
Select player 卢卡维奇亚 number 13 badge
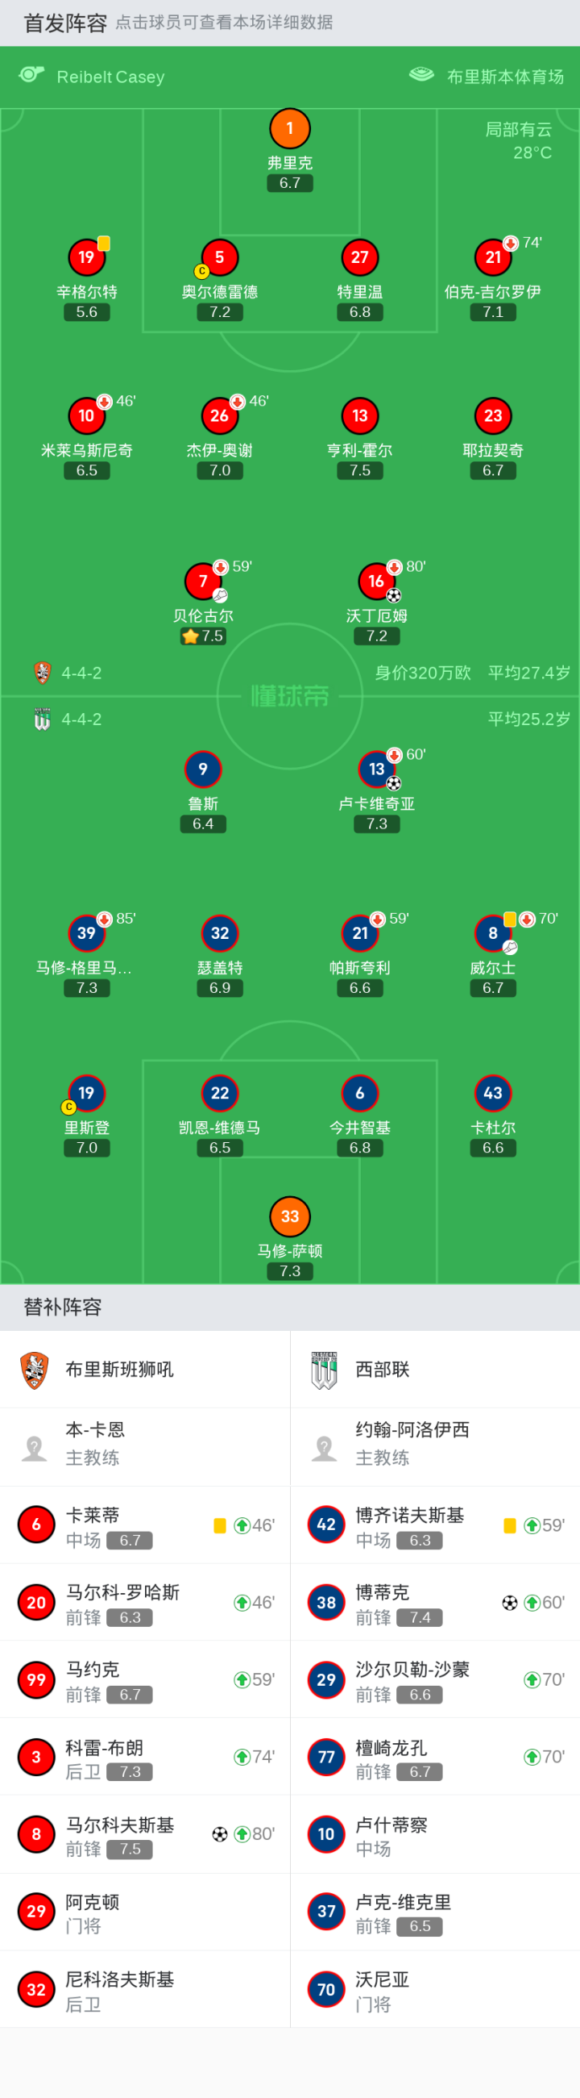click(x=376, y=769)
